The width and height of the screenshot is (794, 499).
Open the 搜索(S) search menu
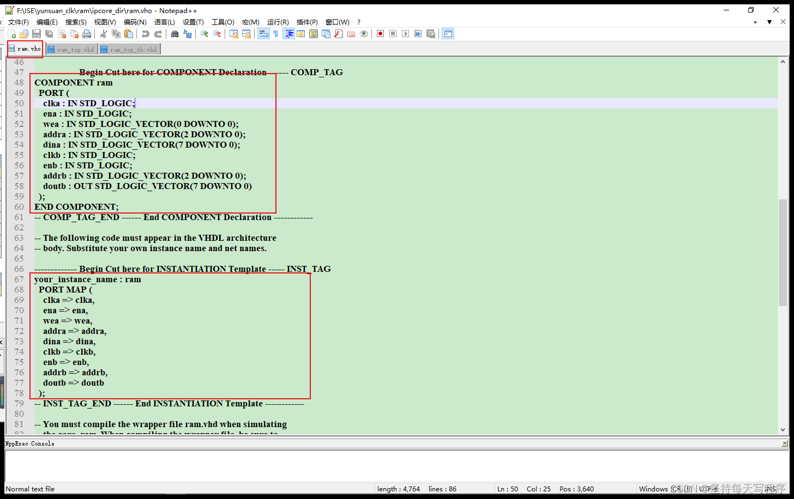click(76, 22)
